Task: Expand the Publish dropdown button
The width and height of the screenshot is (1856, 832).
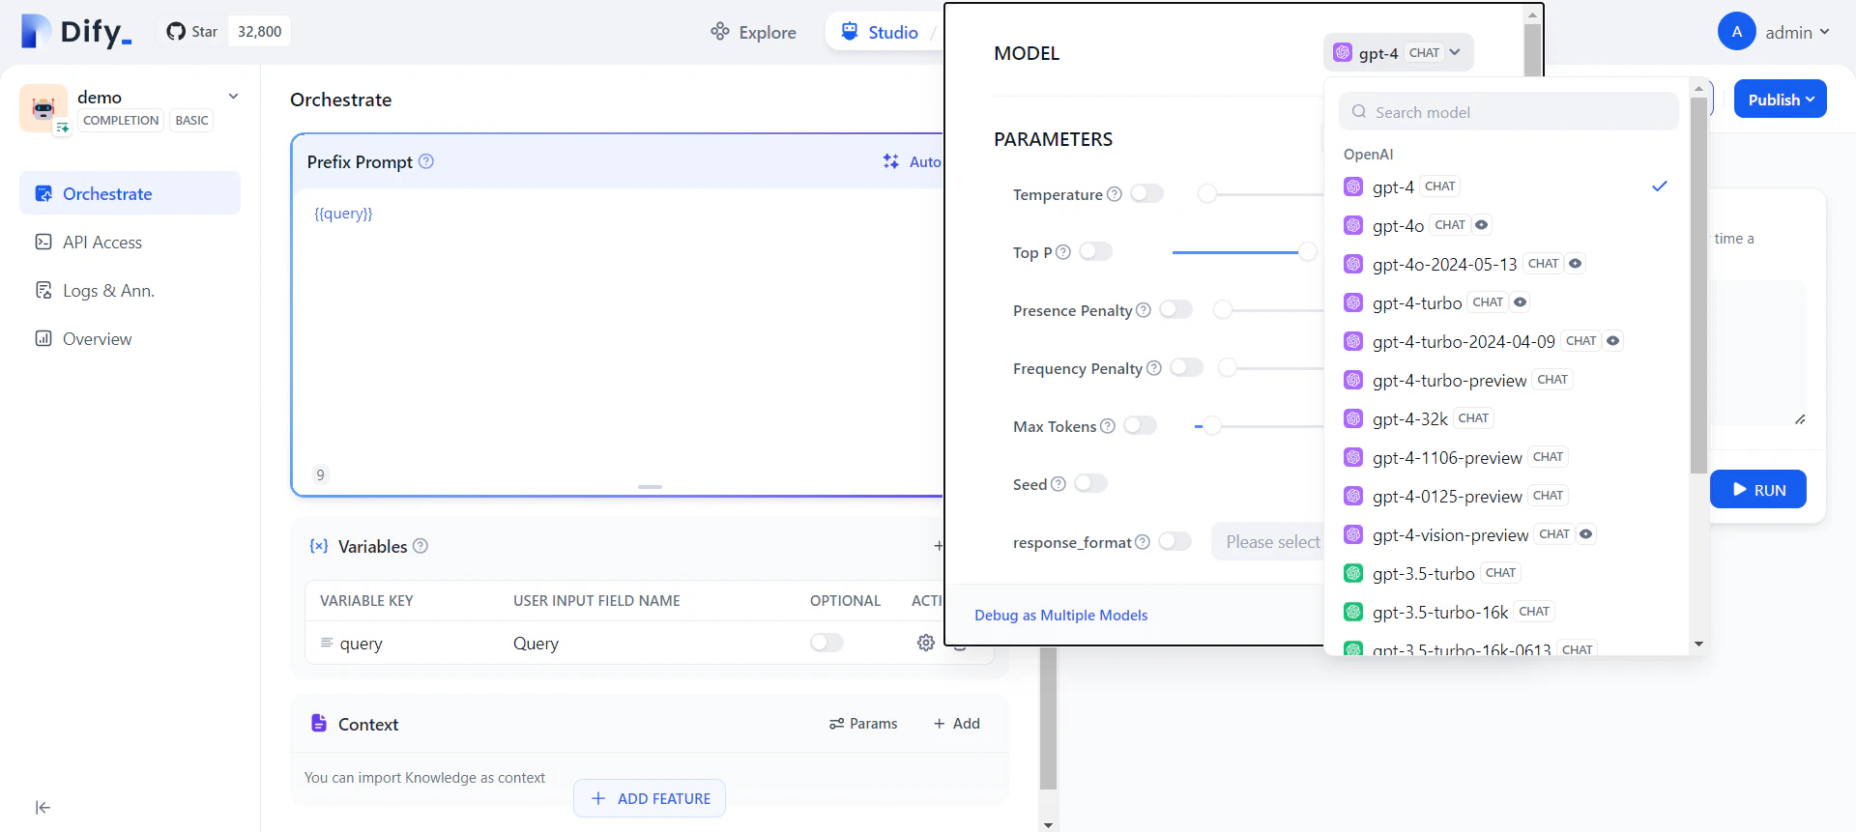Action: pyautogui.click(x=1781, y=100)
